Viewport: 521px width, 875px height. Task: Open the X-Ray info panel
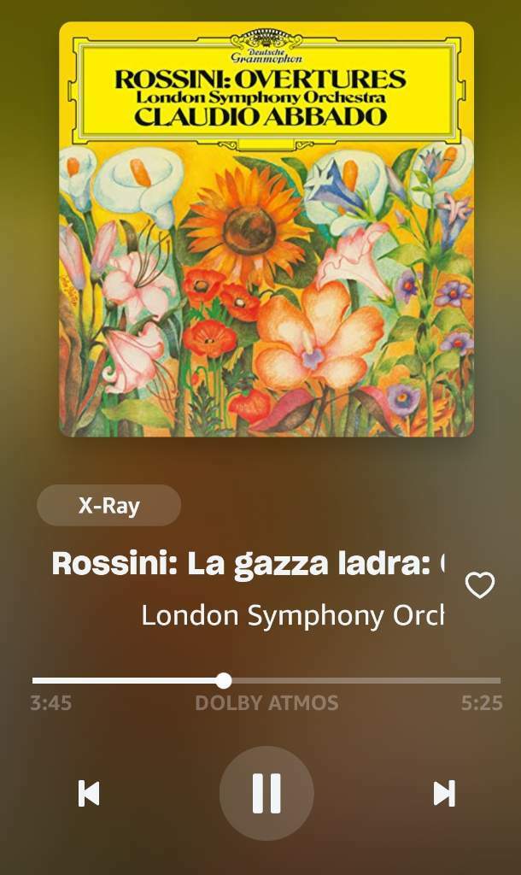point(108,506)
